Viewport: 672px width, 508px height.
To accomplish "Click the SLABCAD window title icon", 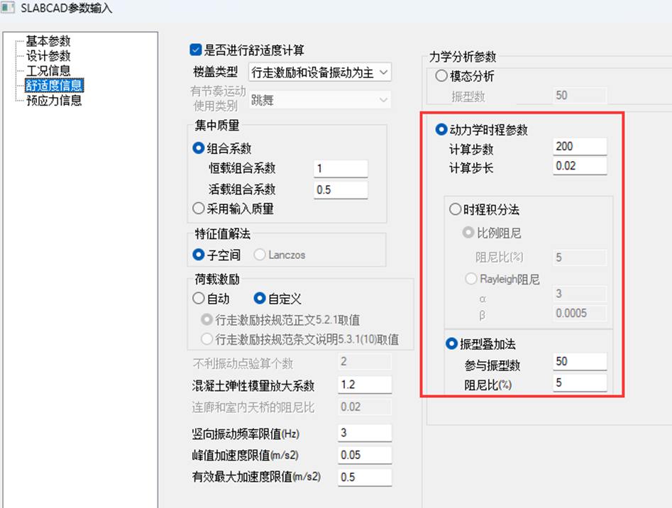I will pyautogui.click(x=8, y=8).
